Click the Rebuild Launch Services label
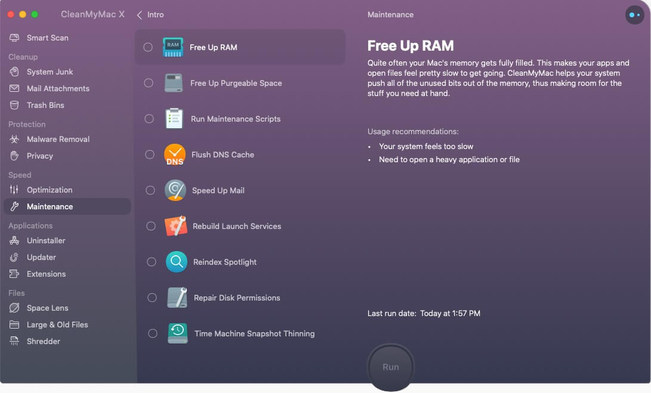The width and height of the screenshot is (651, 393). click(x=237, y=226)
